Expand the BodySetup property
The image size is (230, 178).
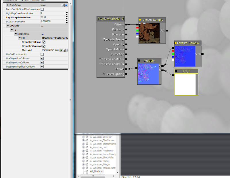(8, 5)
